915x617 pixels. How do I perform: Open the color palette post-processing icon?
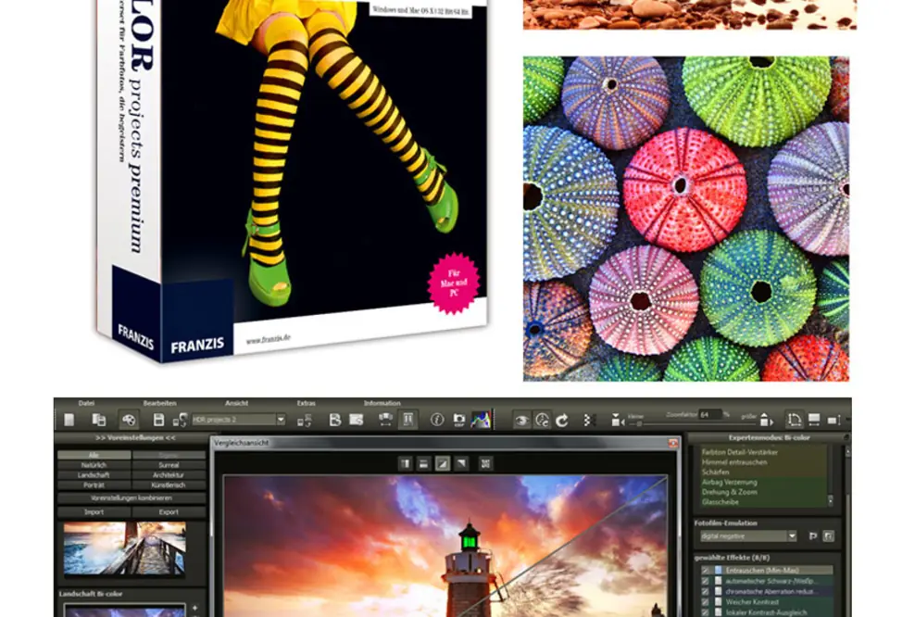pyautogui.click(x=129, y=420)
